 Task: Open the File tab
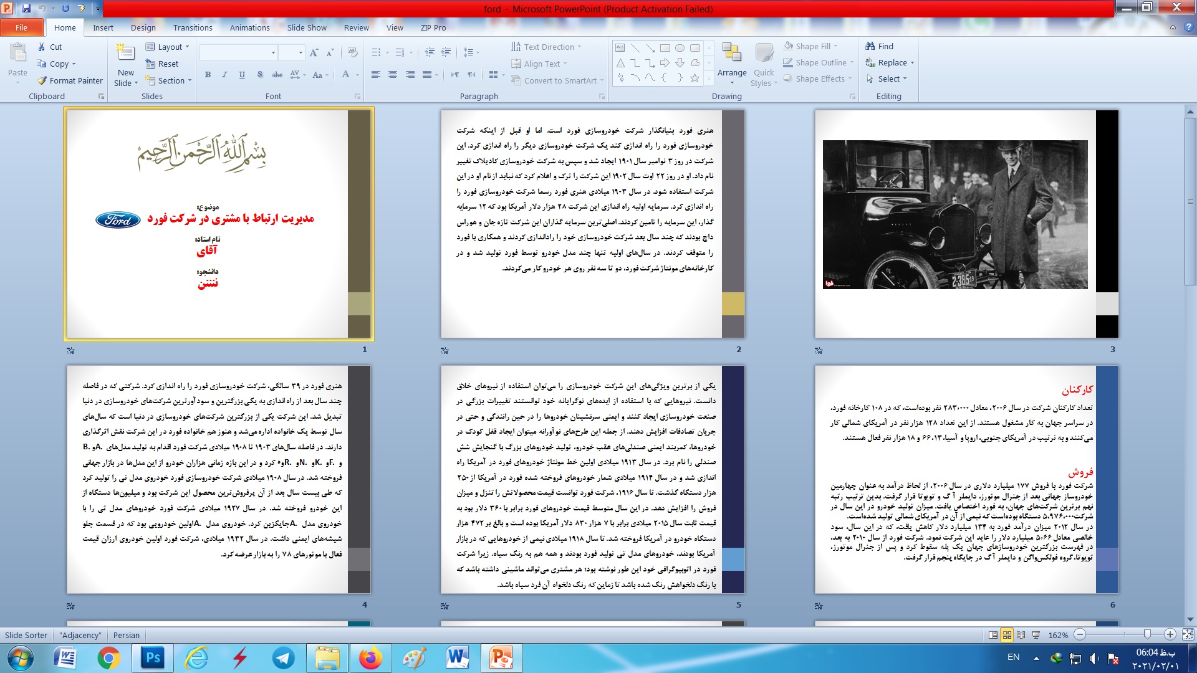point(22,27)
